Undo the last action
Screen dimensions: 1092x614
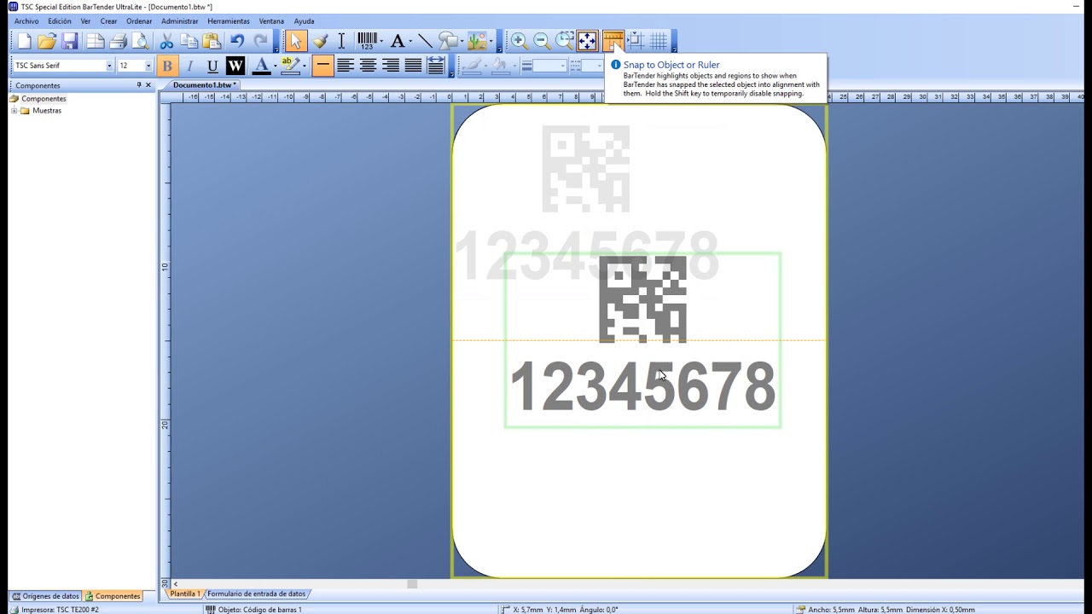tap(237, 41)
